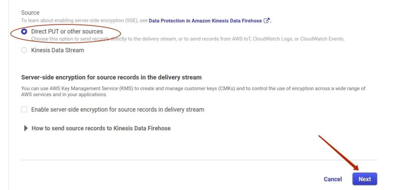Image resolution: width=394 pixels, height=190 pixels.
Task: Click the red arrow annotation pointing to Next
Action: point(339,153)
